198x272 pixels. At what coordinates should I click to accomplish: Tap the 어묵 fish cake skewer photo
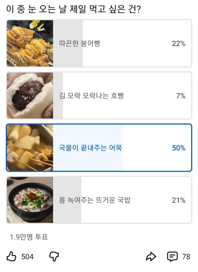30,148
